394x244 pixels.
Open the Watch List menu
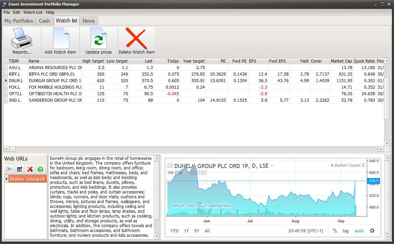(33, 12)
